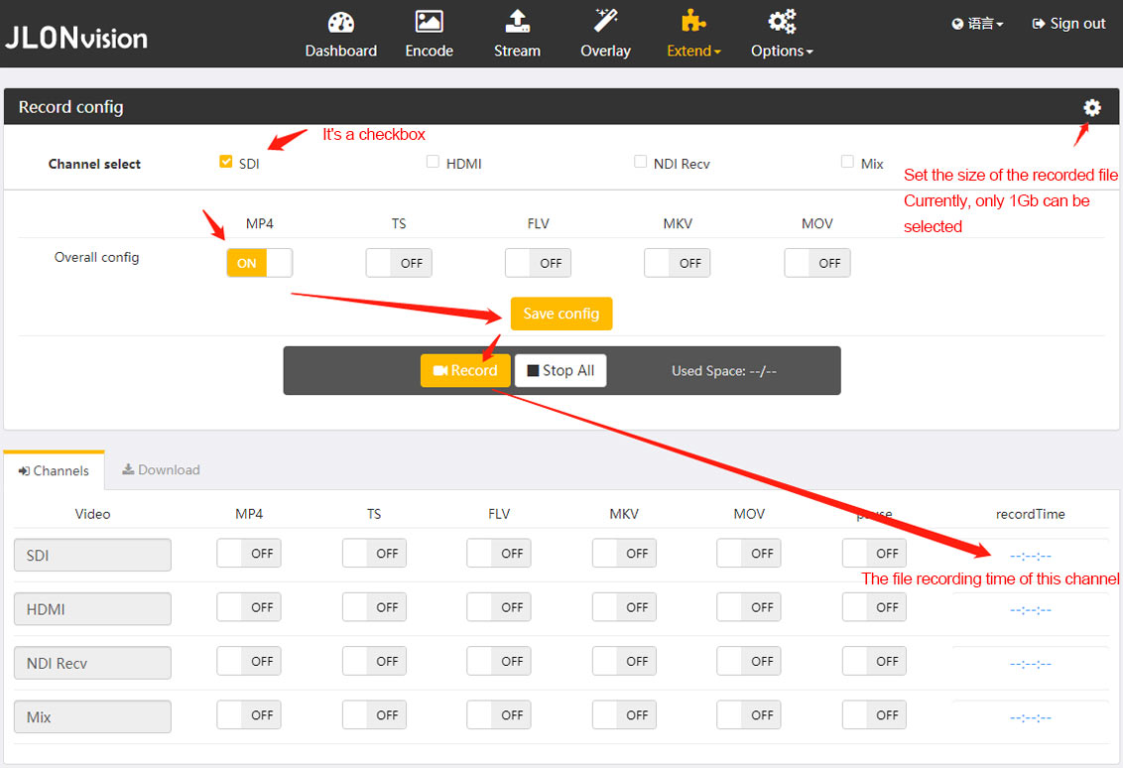Image resolution: width=1123 pixels, height=768 pixels.
Task: Toggle MP4 recording for Mix row
Action: pos(249,714)
